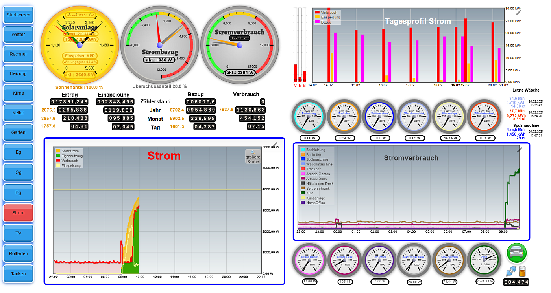
Task: Select the red Strom sidebar button
Action: point(18,213)
